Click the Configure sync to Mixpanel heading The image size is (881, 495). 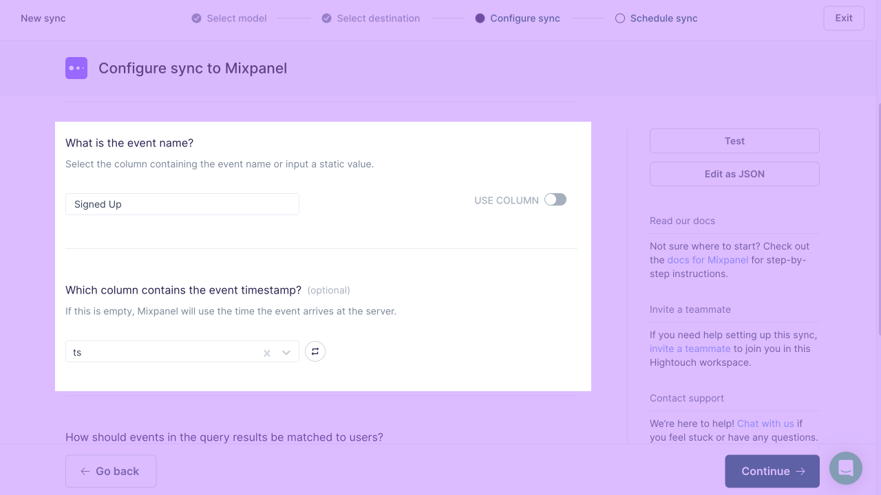click(x=193, y=68)
